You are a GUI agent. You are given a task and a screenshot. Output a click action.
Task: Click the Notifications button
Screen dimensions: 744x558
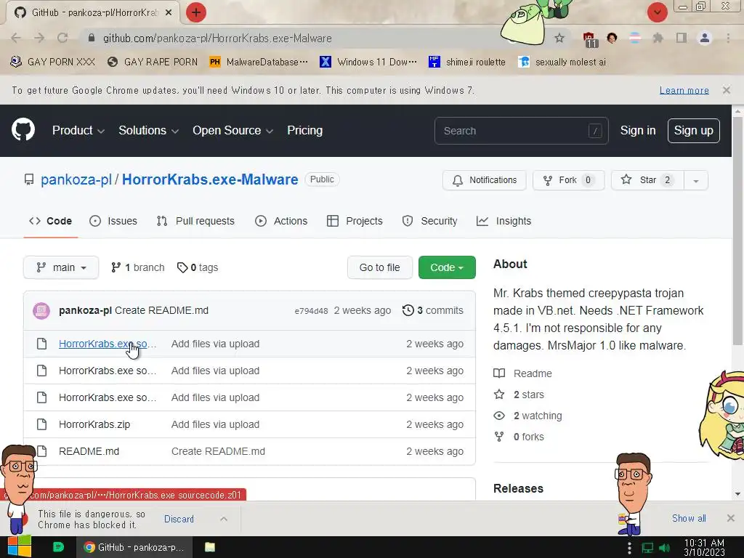pyautogui.click(x=485, y=180)
